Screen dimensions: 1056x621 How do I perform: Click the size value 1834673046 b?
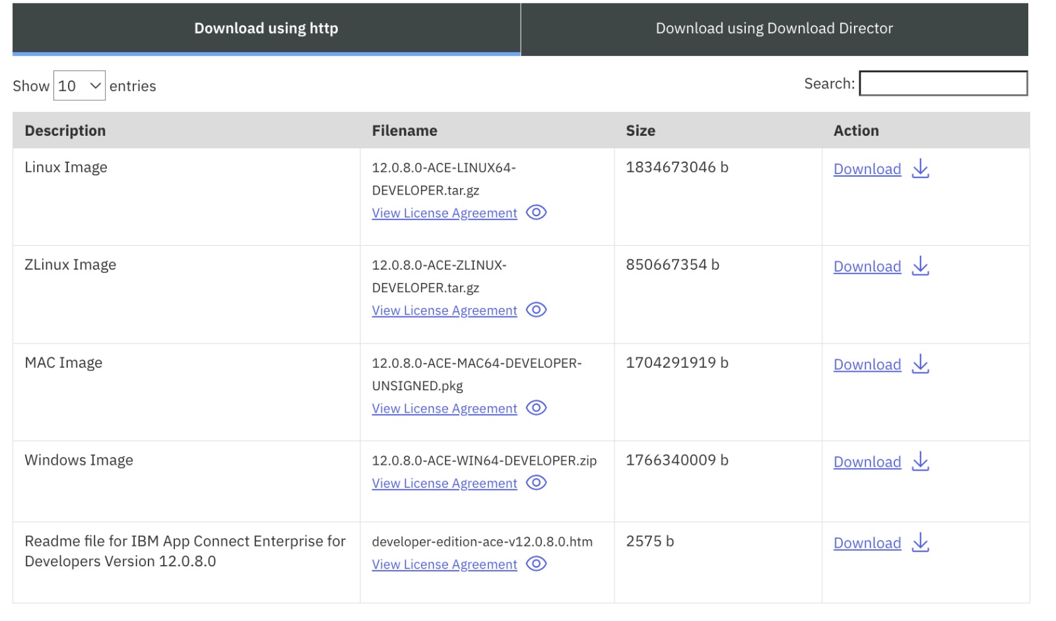pyautogui.click(x=677, y=167)
